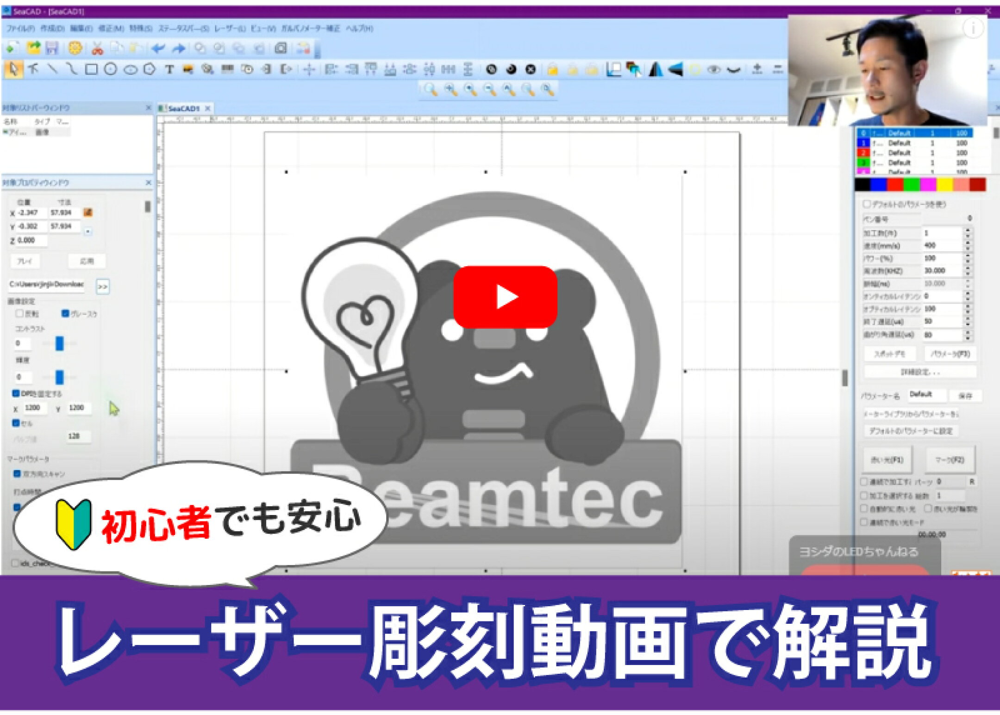Click the new file icon

pos(12,48)
